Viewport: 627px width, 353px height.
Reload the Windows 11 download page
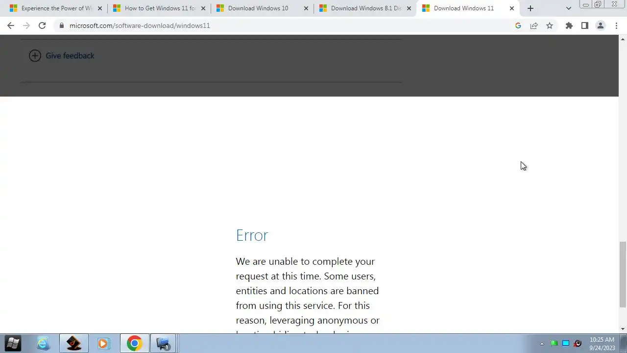point(42,25)
